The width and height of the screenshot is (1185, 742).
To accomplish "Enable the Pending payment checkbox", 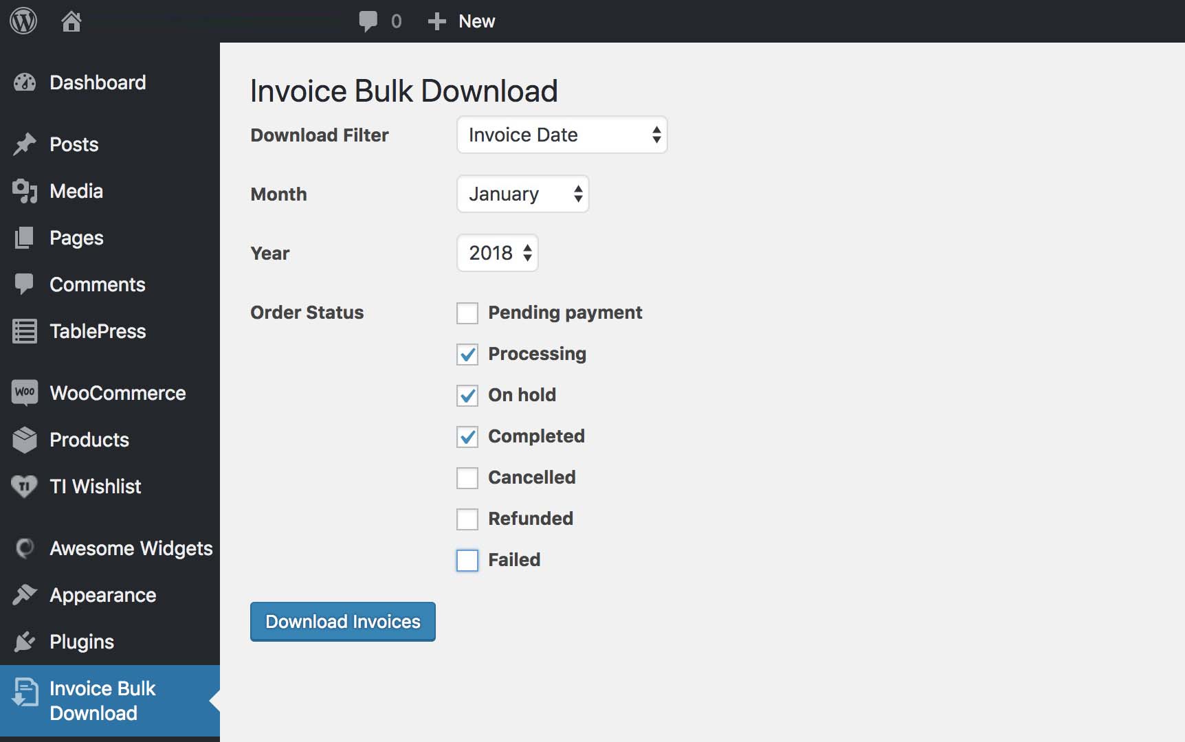I will click(x=467, y=313).
